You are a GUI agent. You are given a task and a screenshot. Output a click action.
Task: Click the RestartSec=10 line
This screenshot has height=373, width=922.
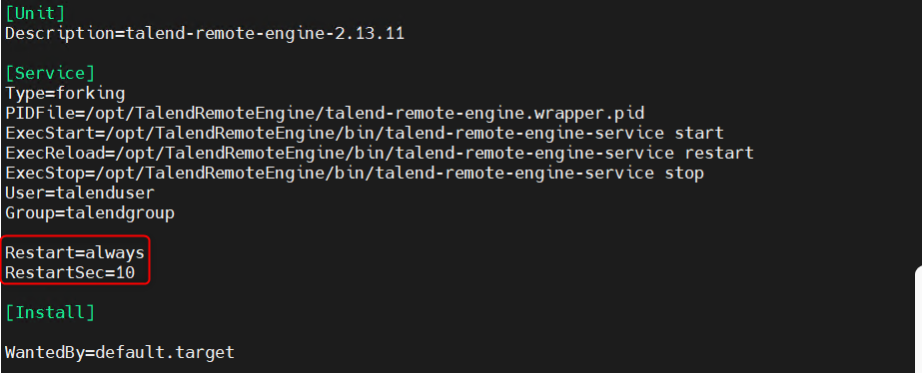[x=70, y=272]
